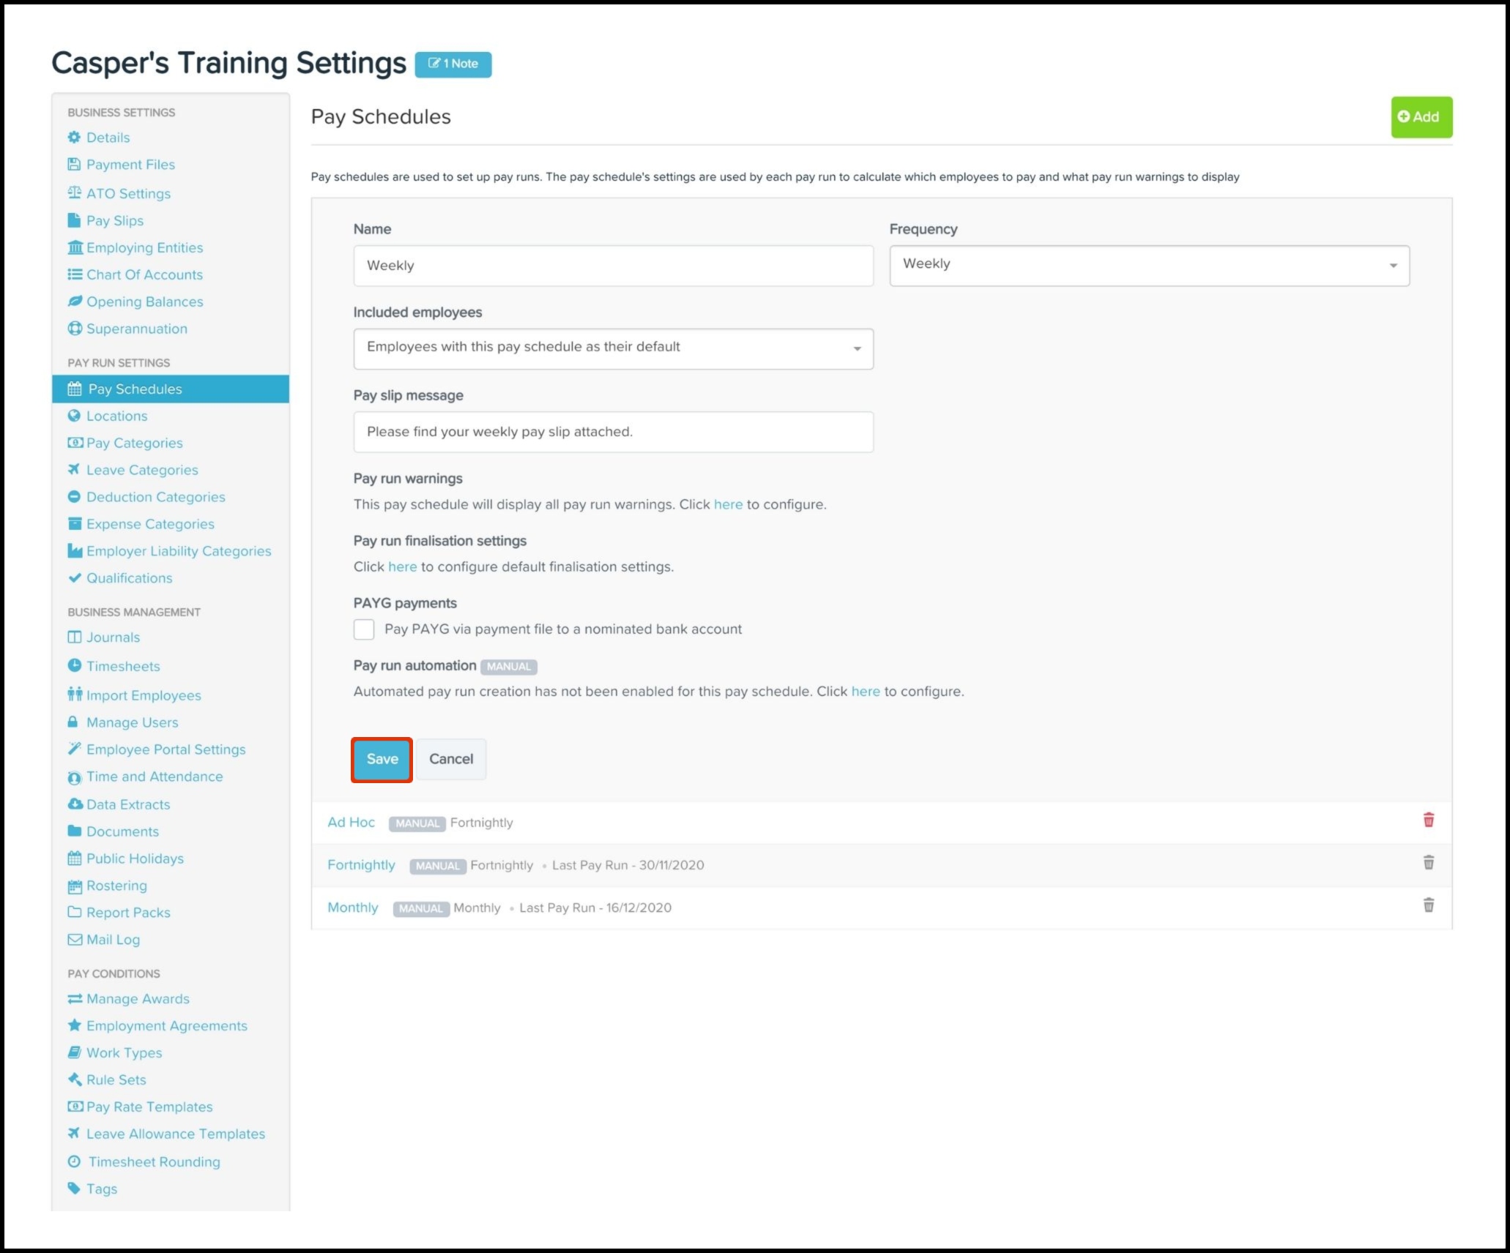Viewport: 1510px width, 1253px height.
Task: Click trash icon for Fortnightly schedule
Action: pos(1428,863)
